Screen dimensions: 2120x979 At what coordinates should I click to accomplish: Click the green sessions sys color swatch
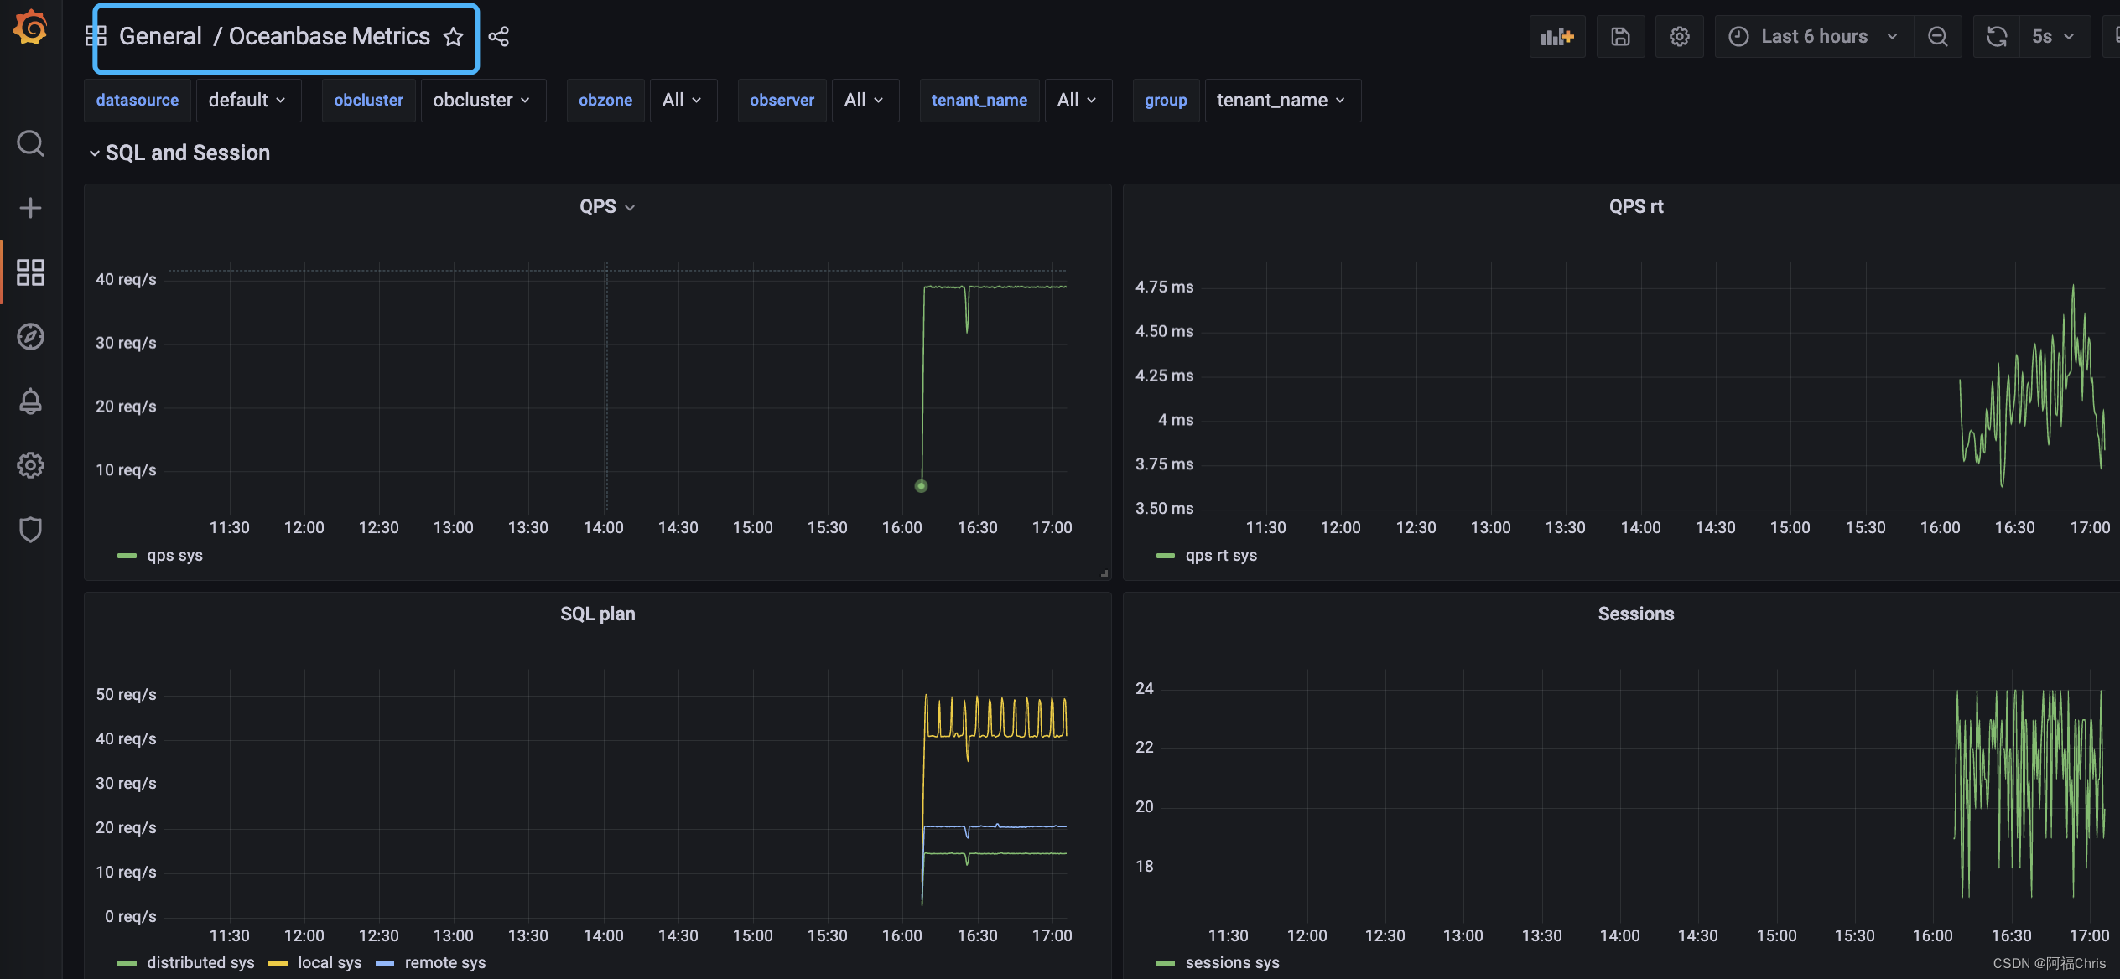coord(1166,964)
